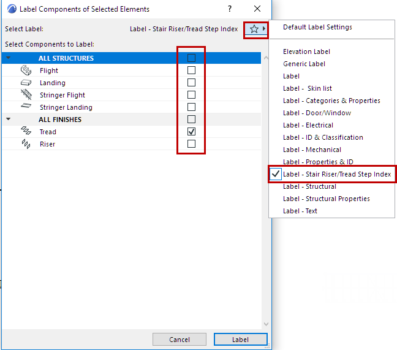397x350 pixels.
Task: Tick the ALL STRUCTURES checkbox
Action: 191,58
